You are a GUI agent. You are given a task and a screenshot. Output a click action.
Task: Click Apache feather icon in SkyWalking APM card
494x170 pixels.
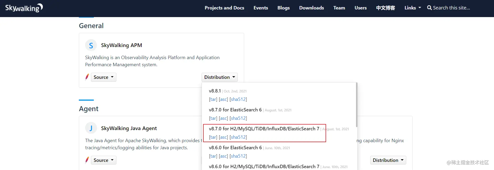pyautogui.click(x=87, y=77)
